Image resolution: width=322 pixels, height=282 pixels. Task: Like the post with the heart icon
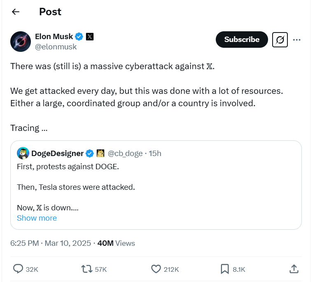tap(156, 269)
